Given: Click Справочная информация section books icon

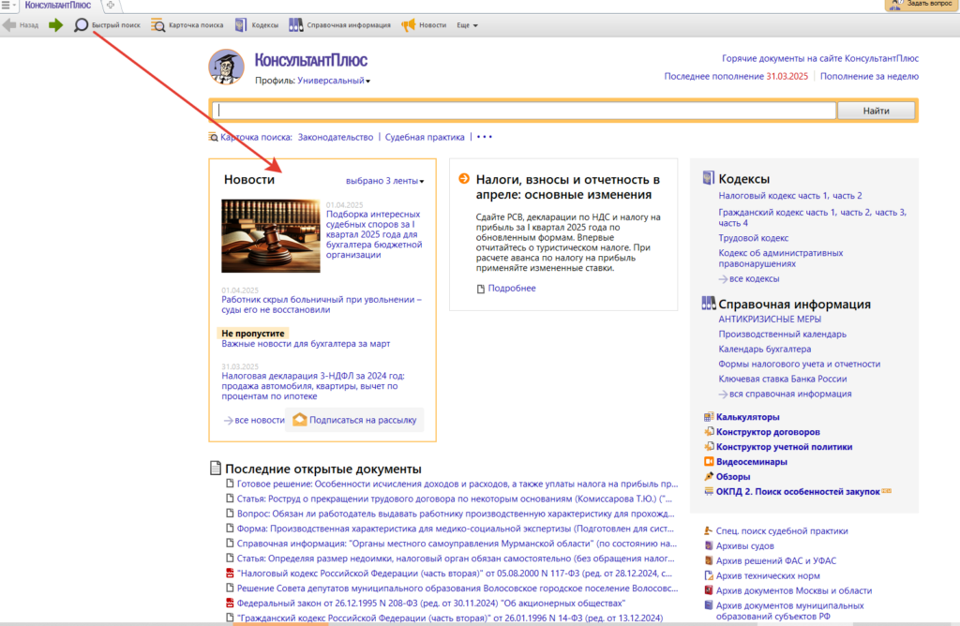Looking at the screenshot, I should [709, 303].
